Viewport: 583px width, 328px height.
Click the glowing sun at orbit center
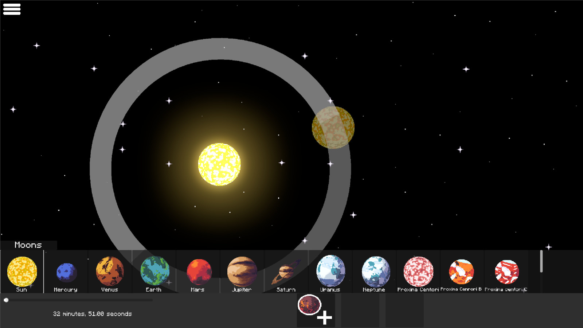(219, 164)
